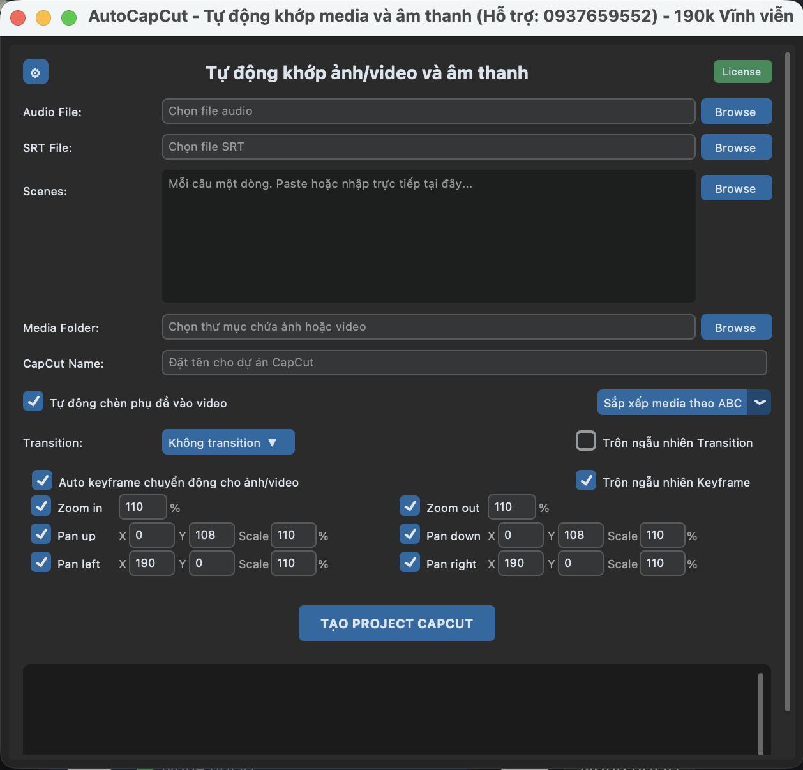Focus the SRT File path field

click(x=428, y=147)
